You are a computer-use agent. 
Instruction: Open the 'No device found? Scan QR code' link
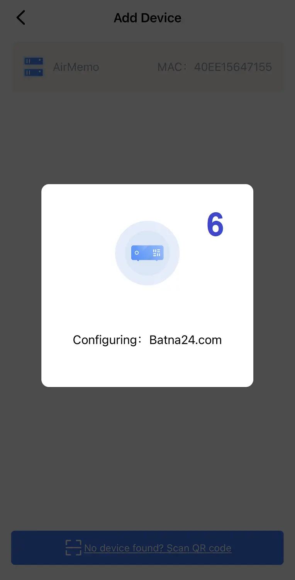158,548
